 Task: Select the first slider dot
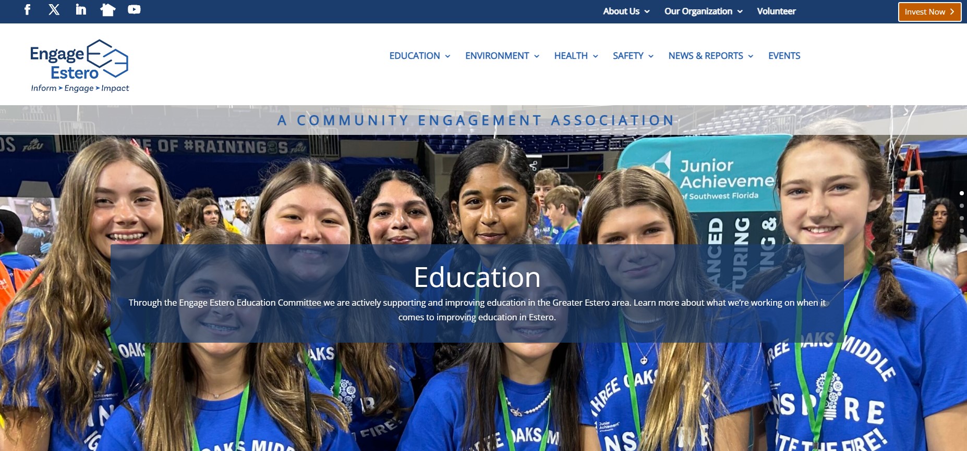961,193
